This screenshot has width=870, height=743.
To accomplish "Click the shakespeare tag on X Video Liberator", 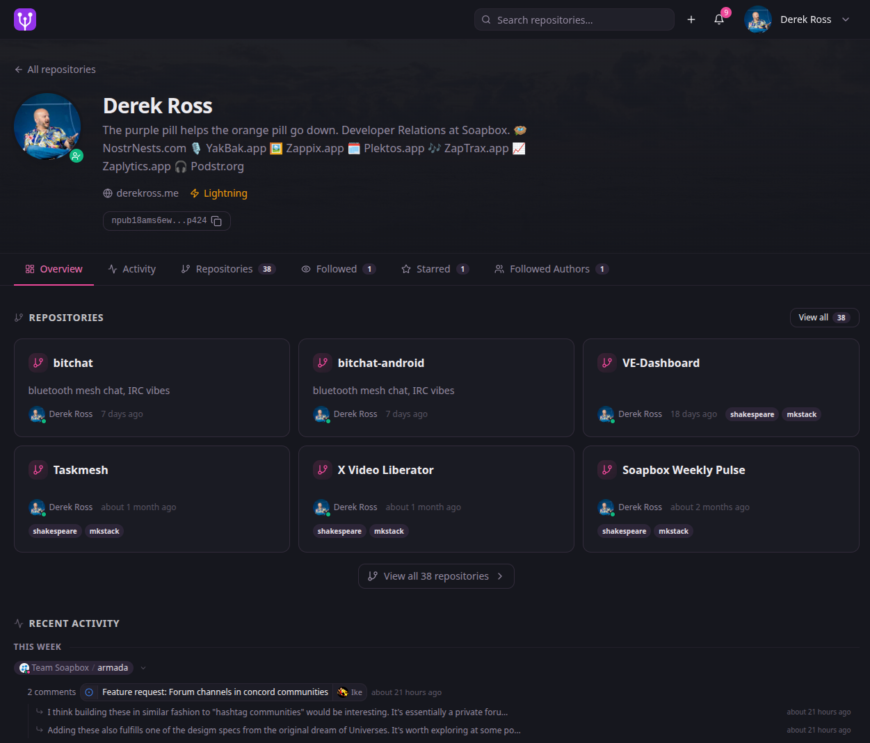I will pos(339,531).
